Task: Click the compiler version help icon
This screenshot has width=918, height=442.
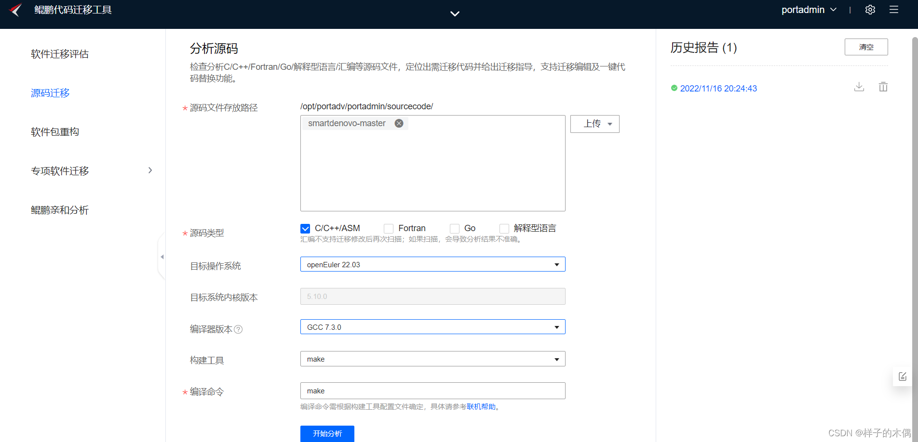Action: pyautogui.click(x=238, y=329)
